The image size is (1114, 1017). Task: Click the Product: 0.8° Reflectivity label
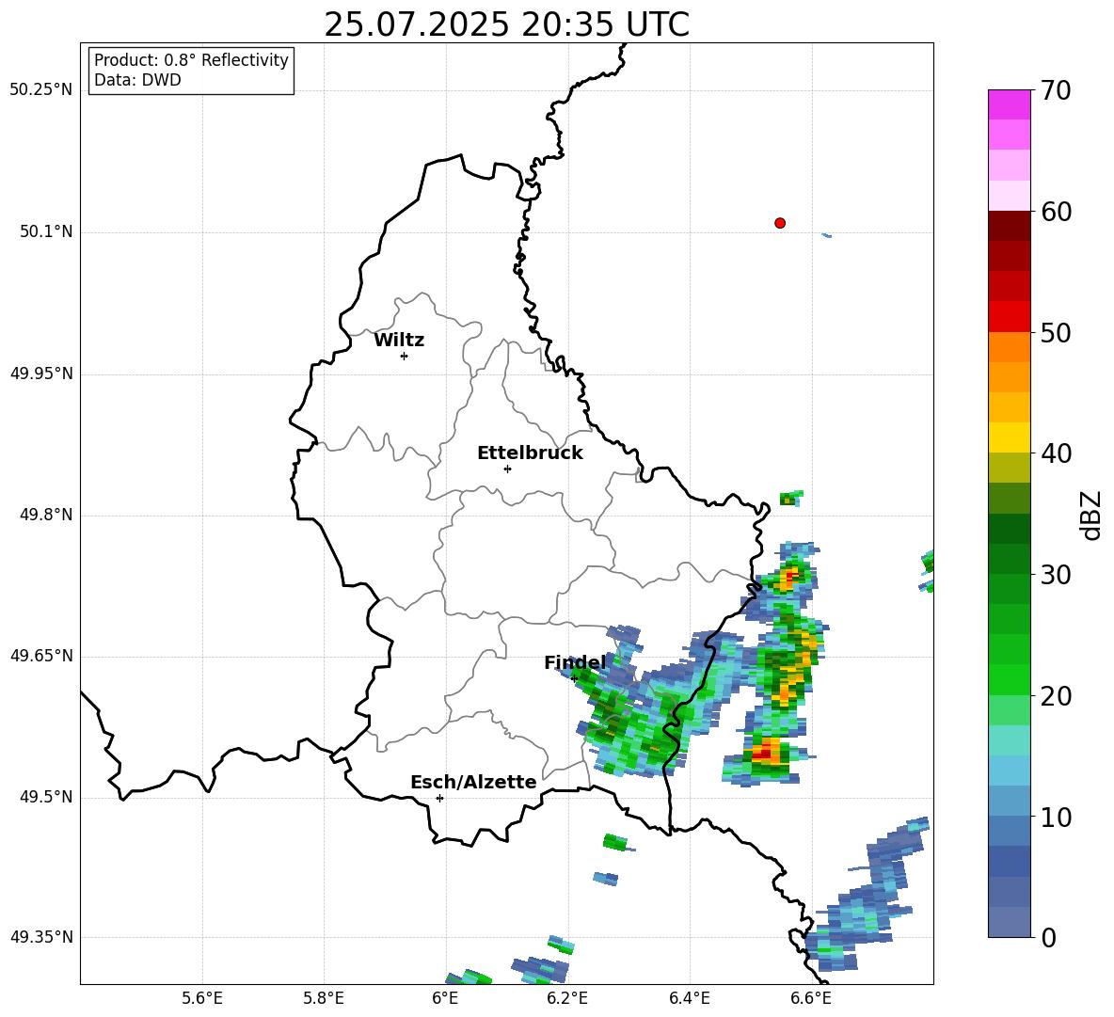point(191,60)
